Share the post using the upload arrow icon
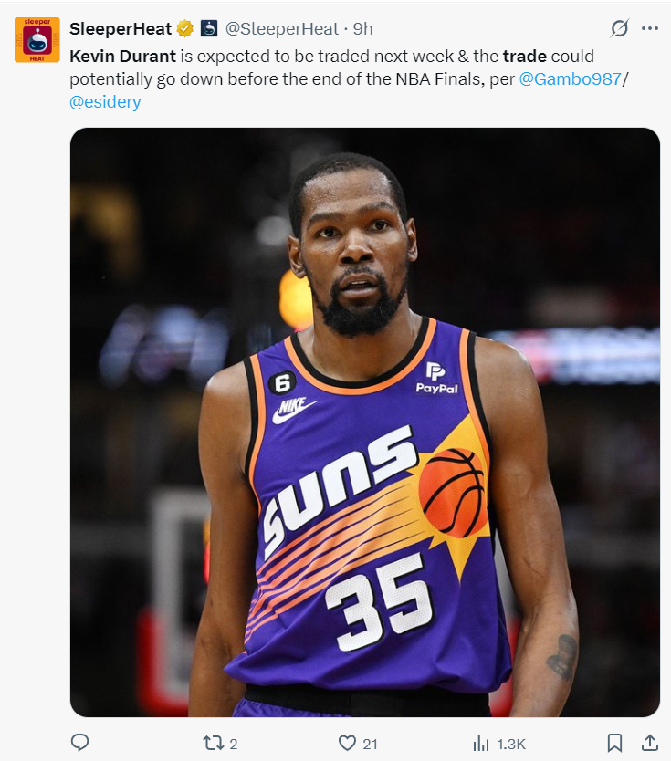 coord(650,744)
